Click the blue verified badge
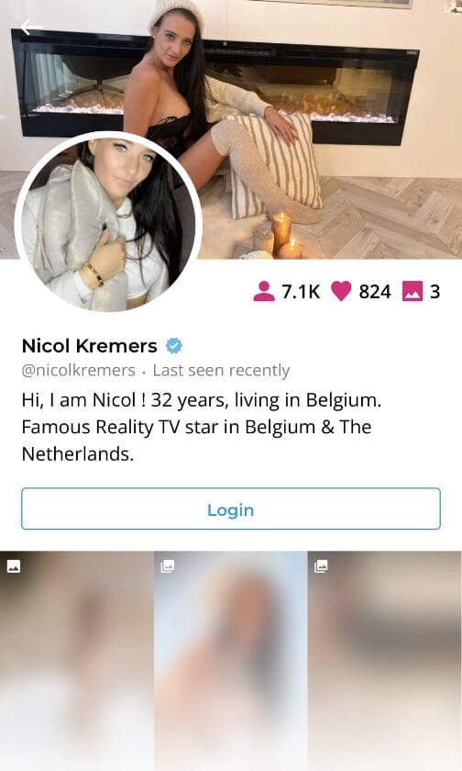The image size is (462, 771). pyautogui.click(x=174, y=346)
